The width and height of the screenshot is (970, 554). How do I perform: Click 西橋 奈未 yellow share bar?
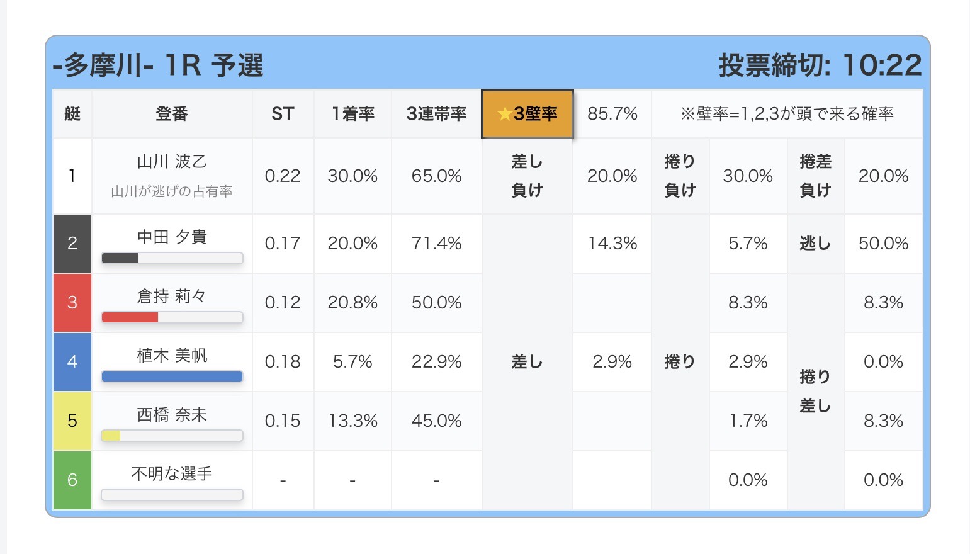click(x=172, y=436)
